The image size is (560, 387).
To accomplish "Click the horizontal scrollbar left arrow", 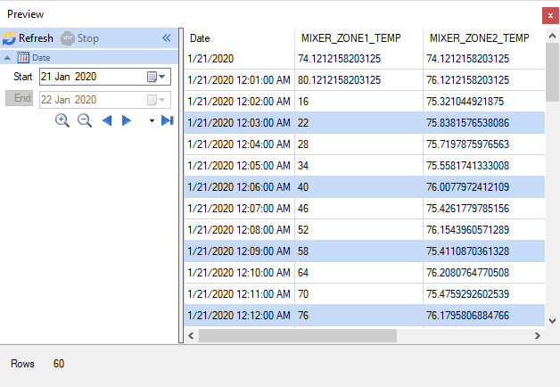I will pos(191,335).
